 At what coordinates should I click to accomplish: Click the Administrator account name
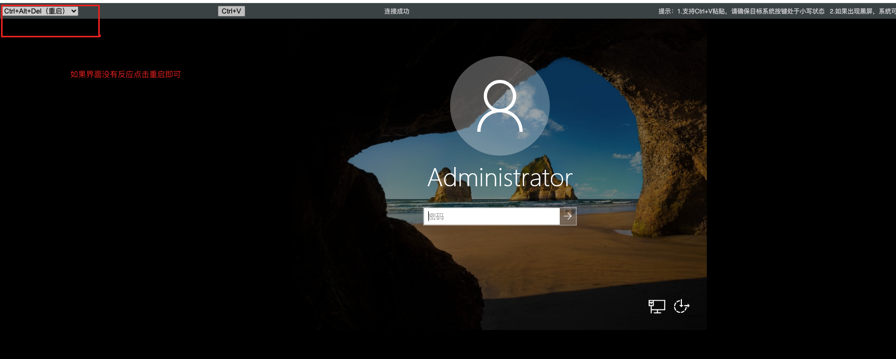[x=500, y=178]
